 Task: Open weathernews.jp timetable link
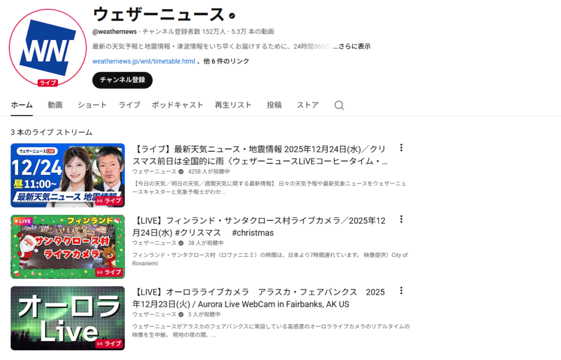pyautogui.click(x=144, y=61)
